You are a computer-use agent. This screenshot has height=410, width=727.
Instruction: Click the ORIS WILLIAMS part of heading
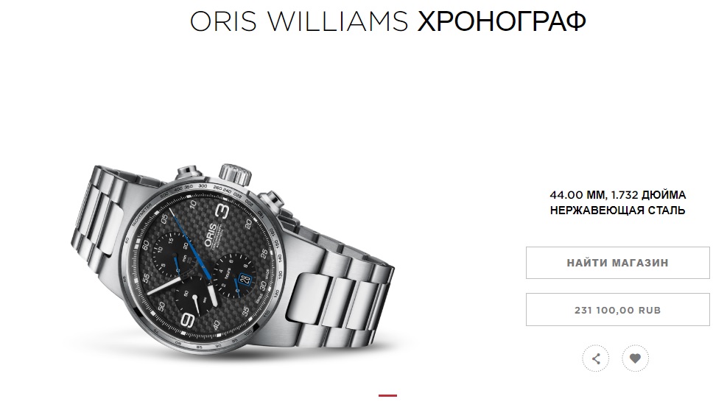(x=299, y=21)
